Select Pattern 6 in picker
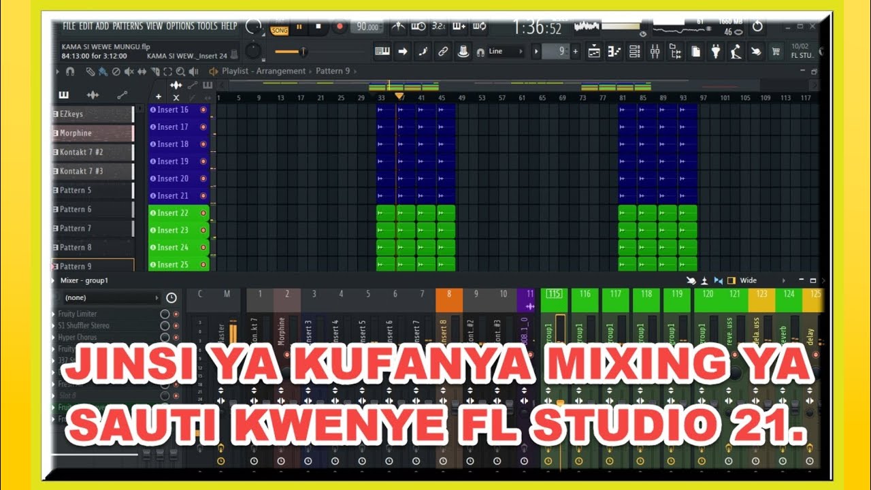The width and height of the screenshot is (871, 490). coord(93,210)
